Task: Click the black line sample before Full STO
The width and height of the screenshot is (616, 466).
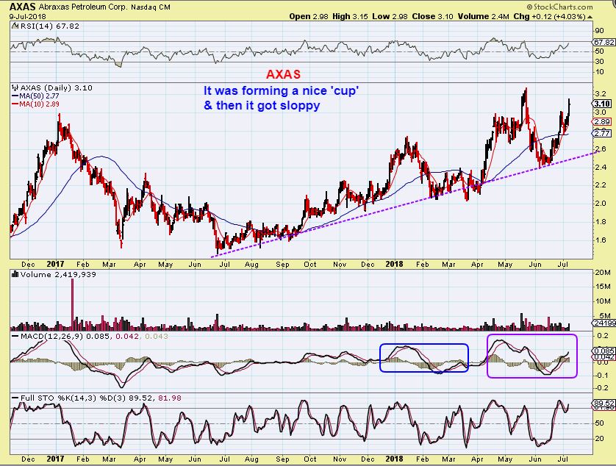Action: point(15,398)
